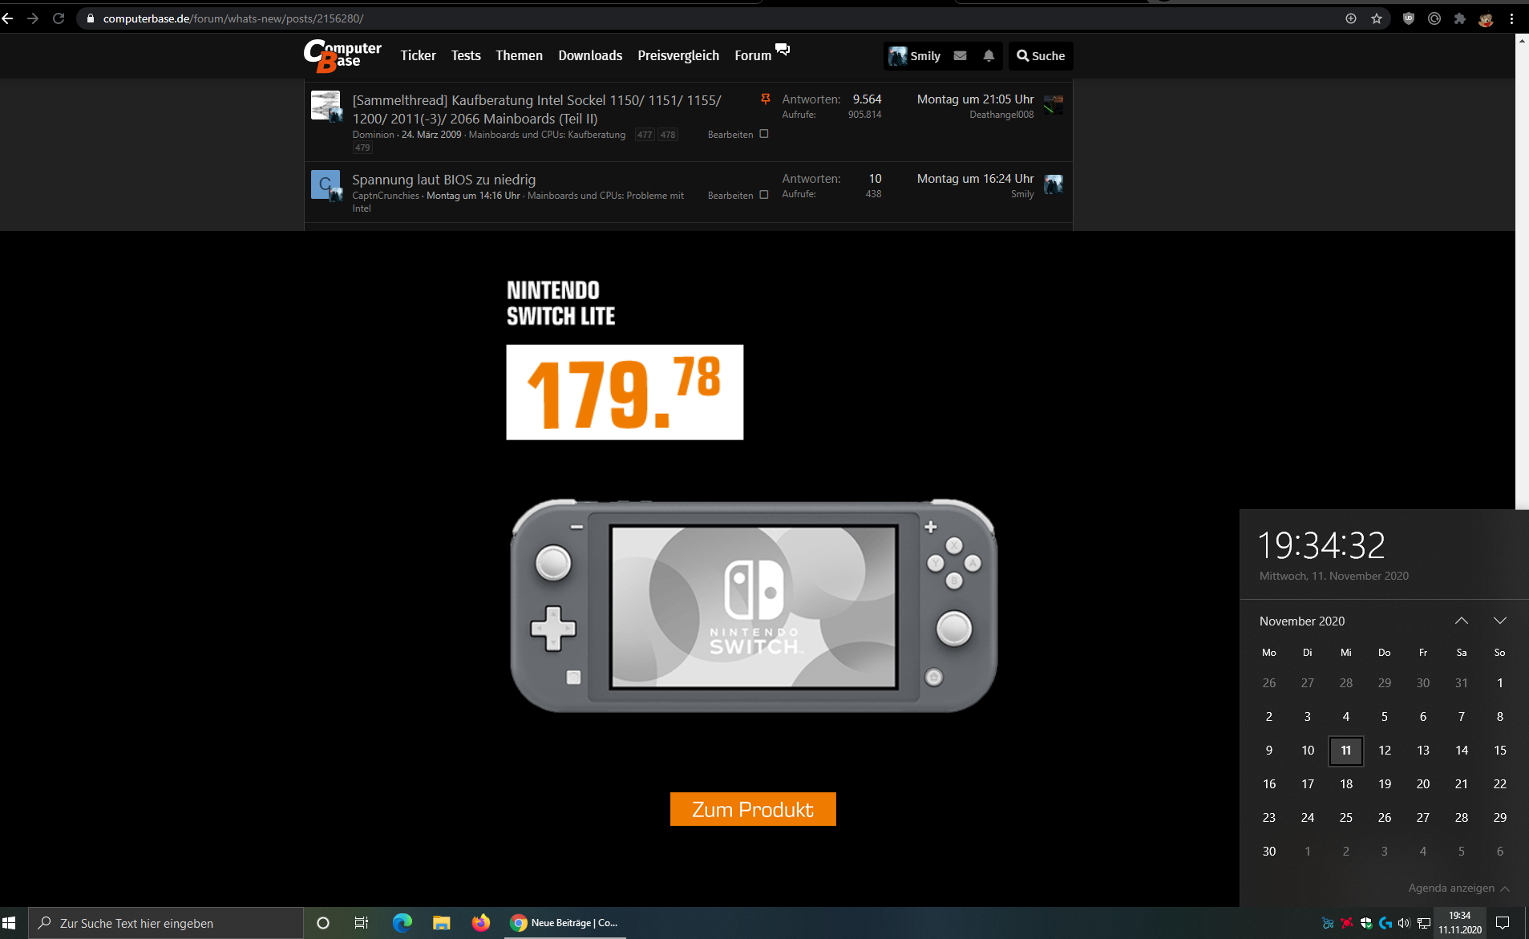The image size is (1529, 939).
Task: Jump to page 479 of the Sammelthread
Action: [x=362, y=148]
